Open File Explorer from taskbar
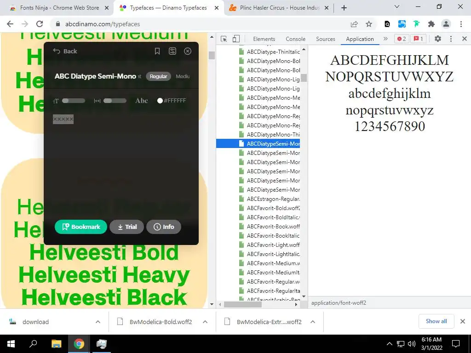The width and height of the screenshot is (471, 353). [x=56, y=344]
